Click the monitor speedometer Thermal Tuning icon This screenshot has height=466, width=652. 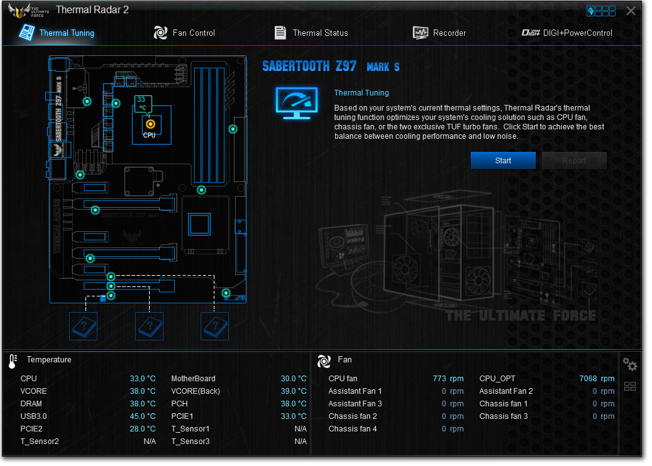[x=297, y=103]
